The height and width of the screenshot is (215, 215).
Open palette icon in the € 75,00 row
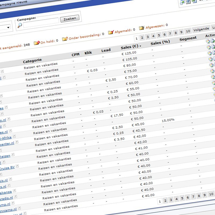pyautogui.click(x=211, y=59)
